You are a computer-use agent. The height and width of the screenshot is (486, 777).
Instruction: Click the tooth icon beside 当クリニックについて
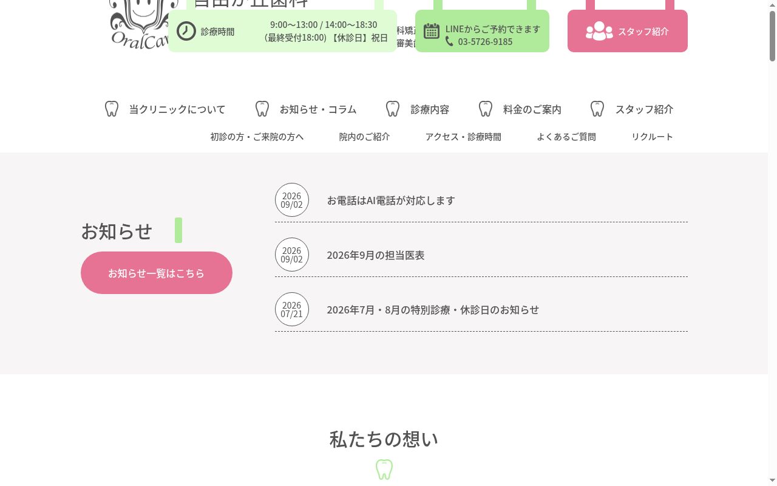pyautogui.click(x=112, y=109)
